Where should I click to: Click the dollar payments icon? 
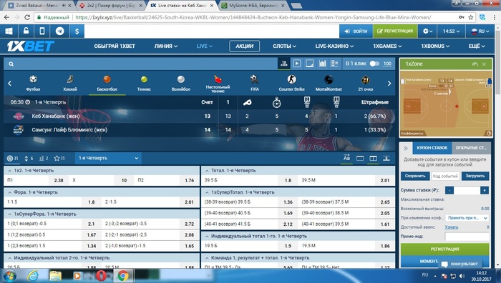point(77,31)
